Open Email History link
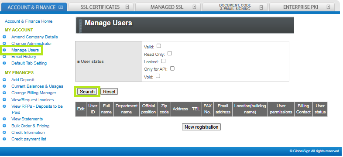Image resolution: width=343 pixels, height=157 pixels. (24, 57)
